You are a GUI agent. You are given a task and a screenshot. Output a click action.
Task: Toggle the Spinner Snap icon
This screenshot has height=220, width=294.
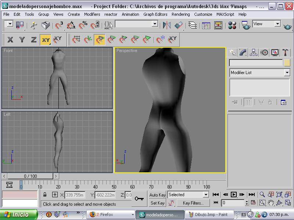[x=95, y=25]
